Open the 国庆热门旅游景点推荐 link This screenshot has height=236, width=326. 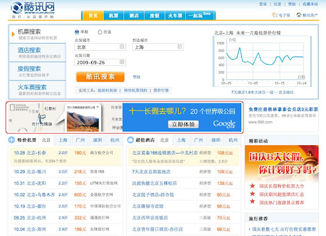[281, 202]
